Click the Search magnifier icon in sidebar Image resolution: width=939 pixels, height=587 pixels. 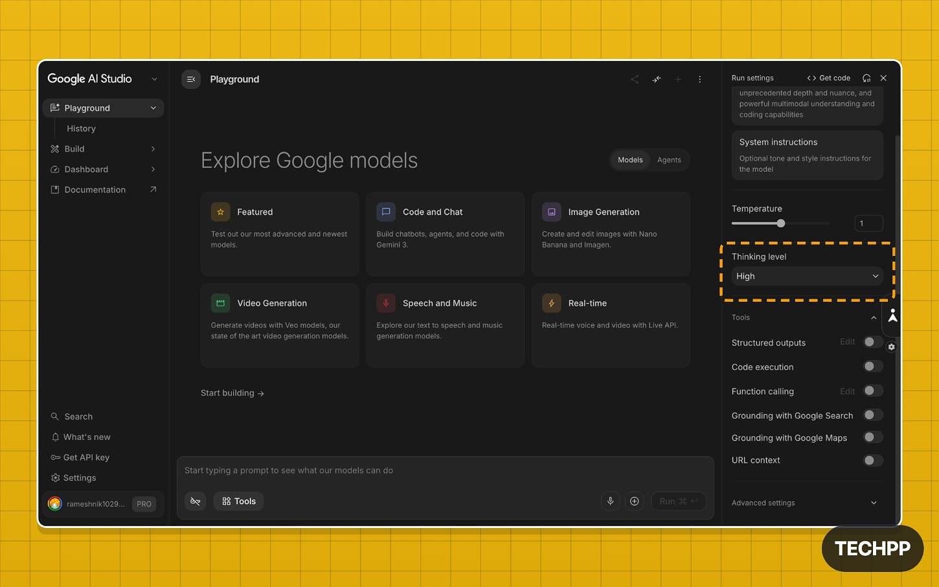point(55,417)
